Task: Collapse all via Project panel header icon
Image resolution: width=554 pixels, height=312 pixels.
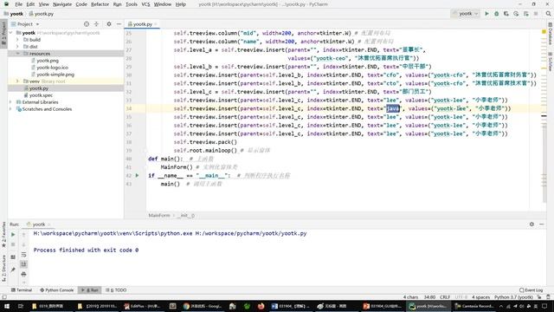Action: coord(96,23)
